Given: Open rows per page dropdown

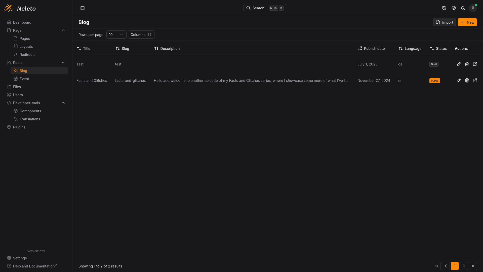Looking at the screenshot, I should [116, 35].
